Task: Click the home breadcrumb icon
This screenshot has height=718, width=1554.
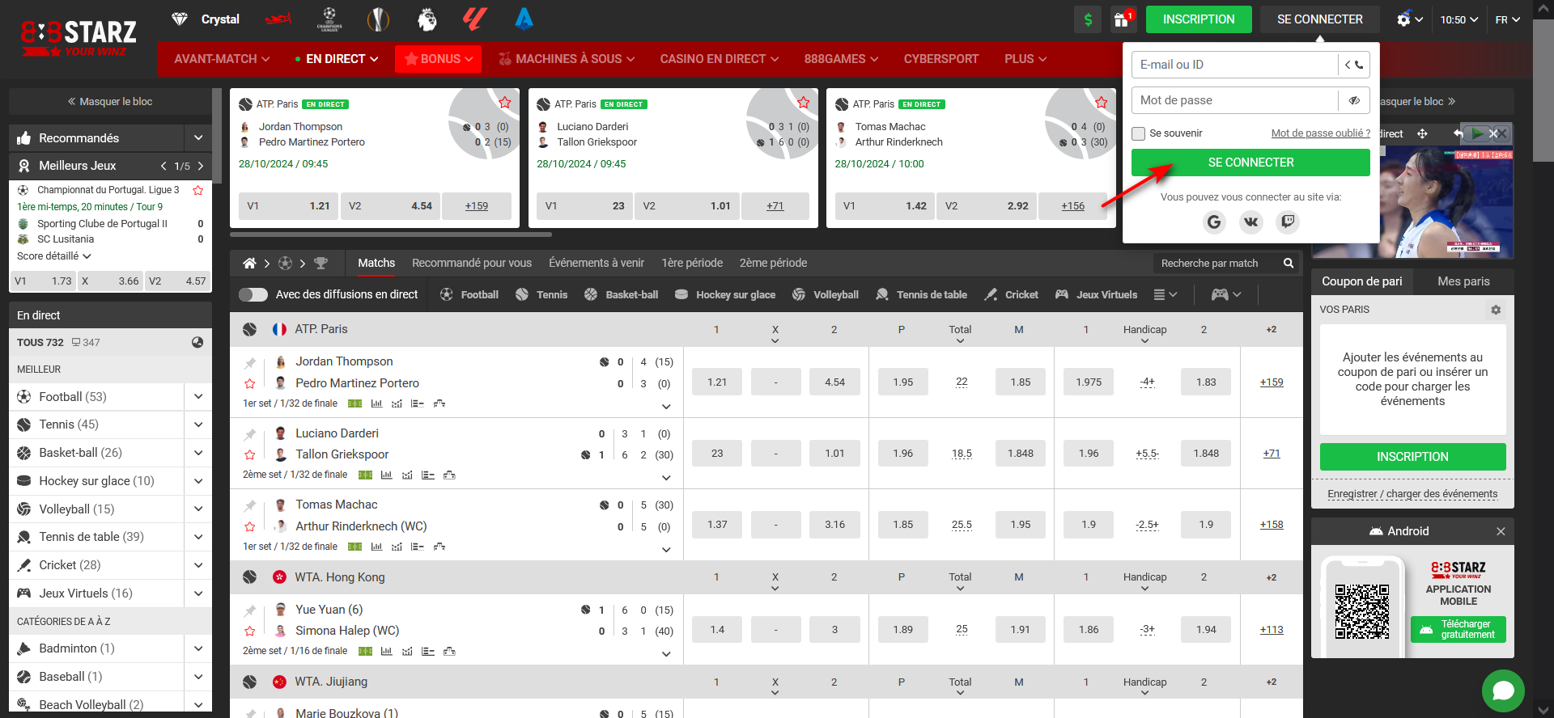Action: click(x=249, y=263)
